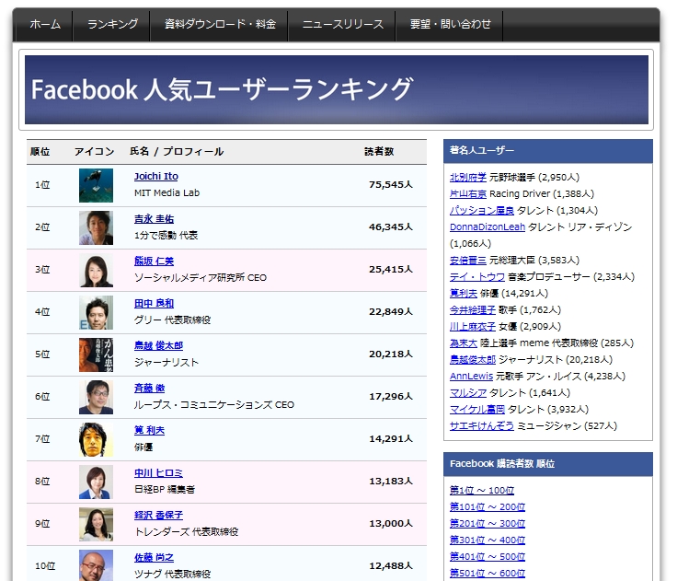Click the 75,545人 reader count
This screenshot has width=700, height=581.
(391, 184)
